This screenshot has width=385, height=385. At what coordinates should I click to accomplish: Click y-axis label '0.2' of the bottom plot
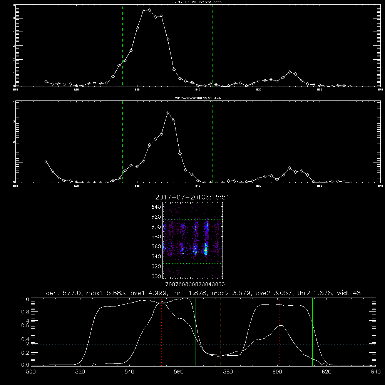click(x=25, y=353)
